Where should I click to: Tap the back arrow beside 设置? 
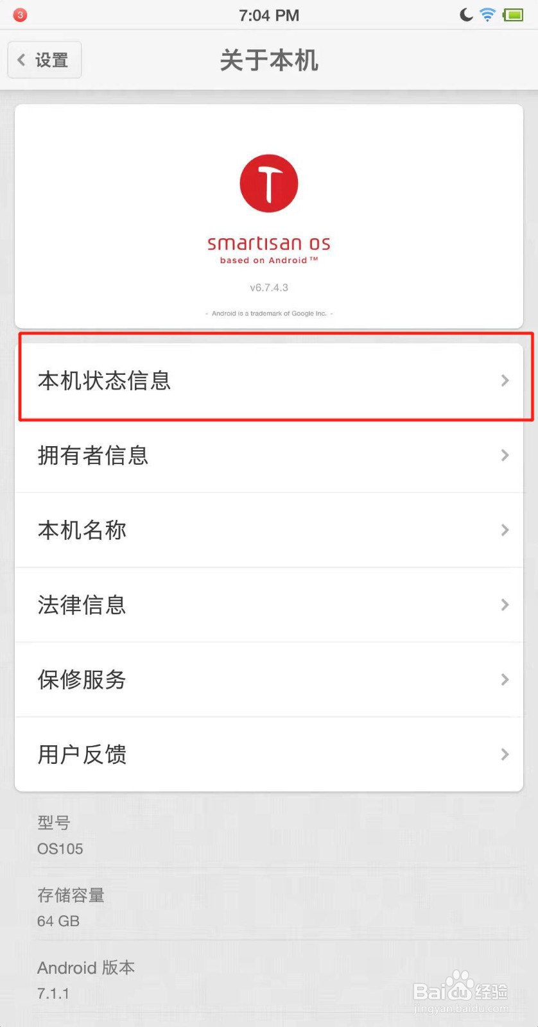22,60
